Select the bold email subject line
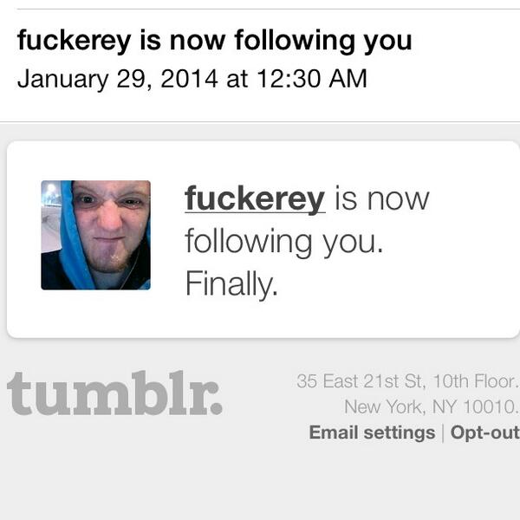Image resolution: width=520 pixels, height=520 pixels. pyautogui.click(x=214, y=41)
